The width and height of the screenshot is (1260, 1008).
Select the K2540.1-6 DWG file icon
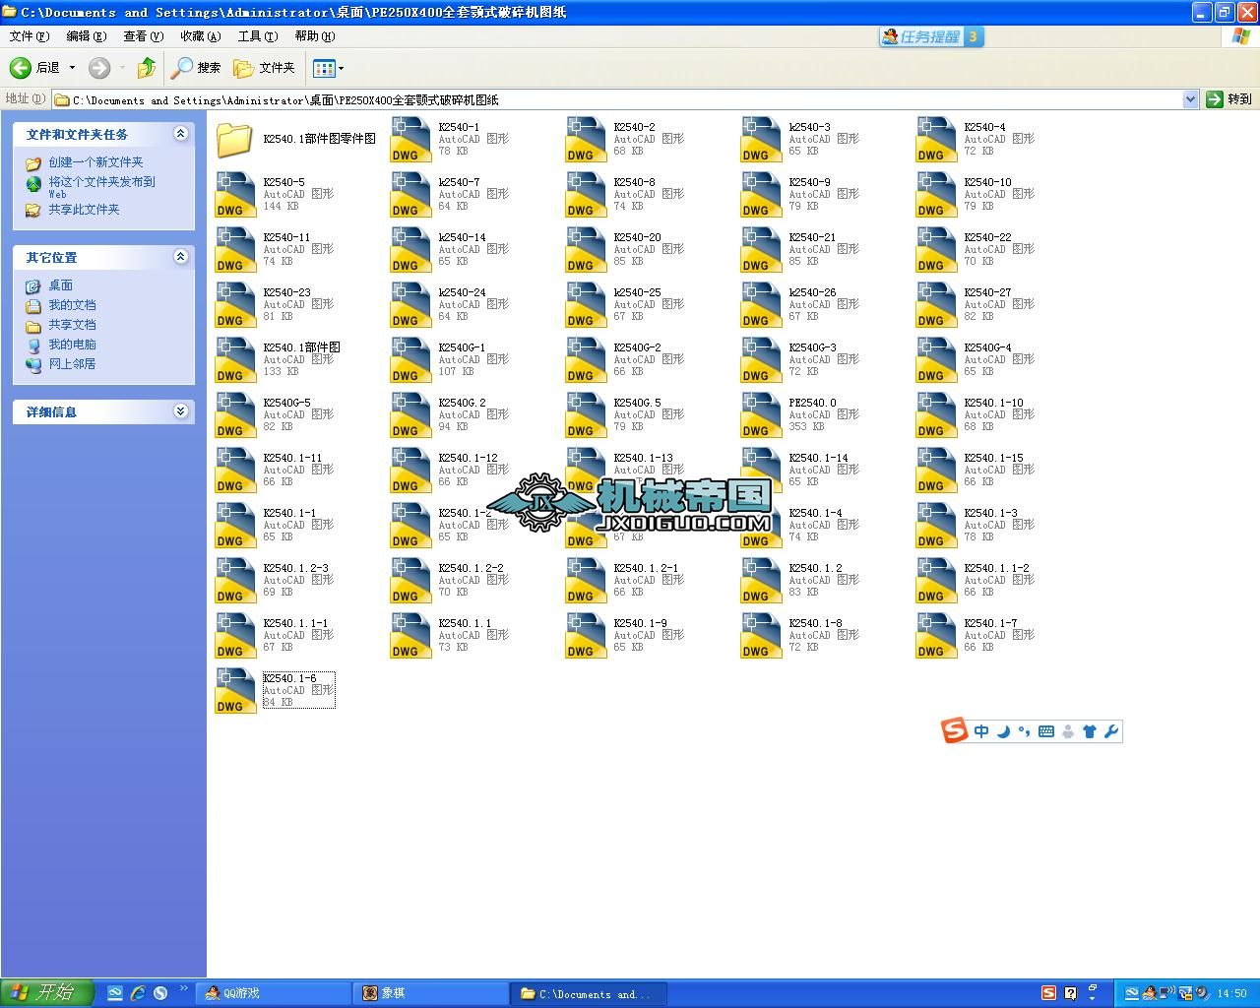[x=235, y=691]
